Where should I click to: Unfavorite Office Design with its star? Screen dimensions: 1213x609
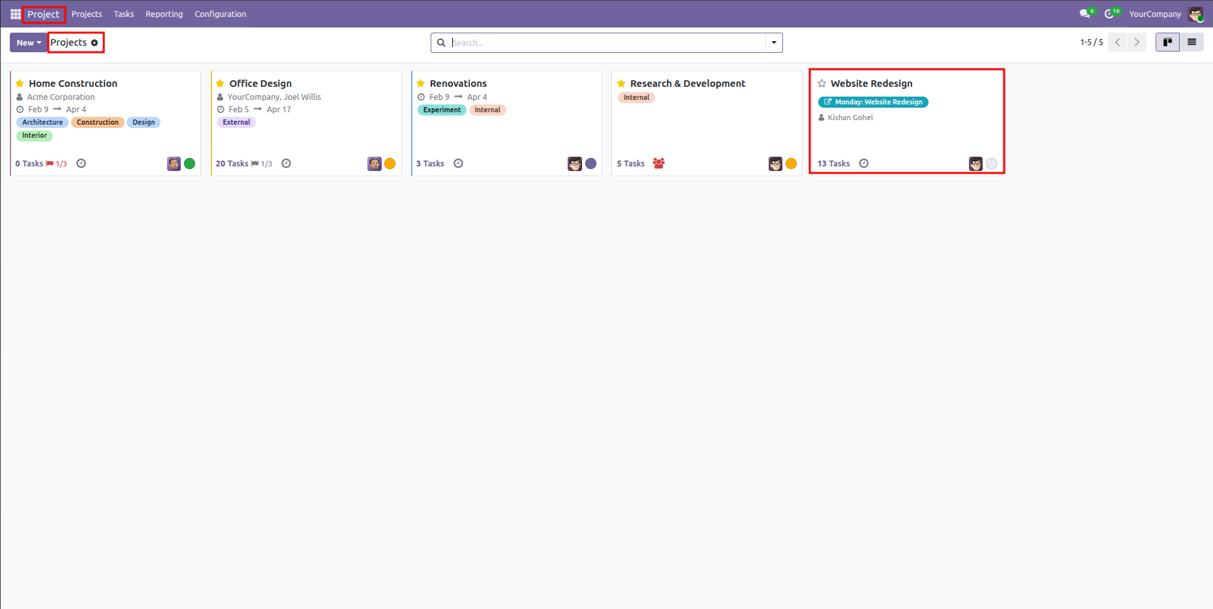pos(221,84)
